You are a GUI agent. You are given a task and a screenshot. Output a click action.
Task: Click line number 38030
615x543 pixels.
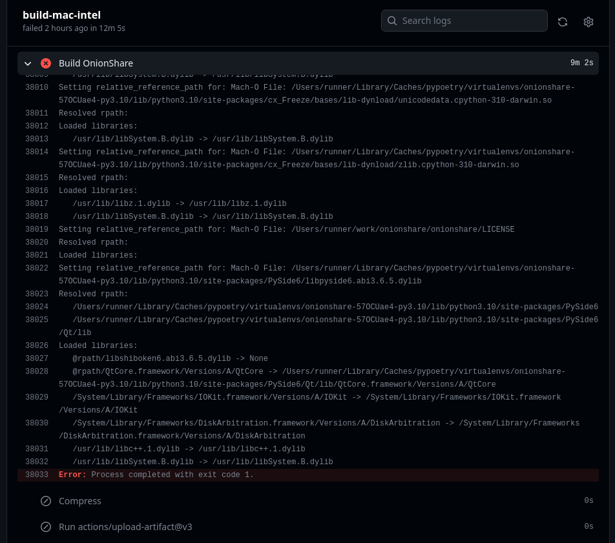click(x=37, y=423)
